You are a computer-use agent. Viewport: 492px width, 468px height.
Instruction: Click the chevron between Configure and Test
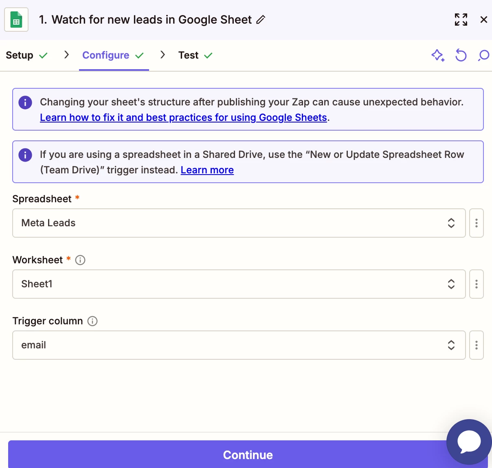pyautogui.click(x=163, y=55)
